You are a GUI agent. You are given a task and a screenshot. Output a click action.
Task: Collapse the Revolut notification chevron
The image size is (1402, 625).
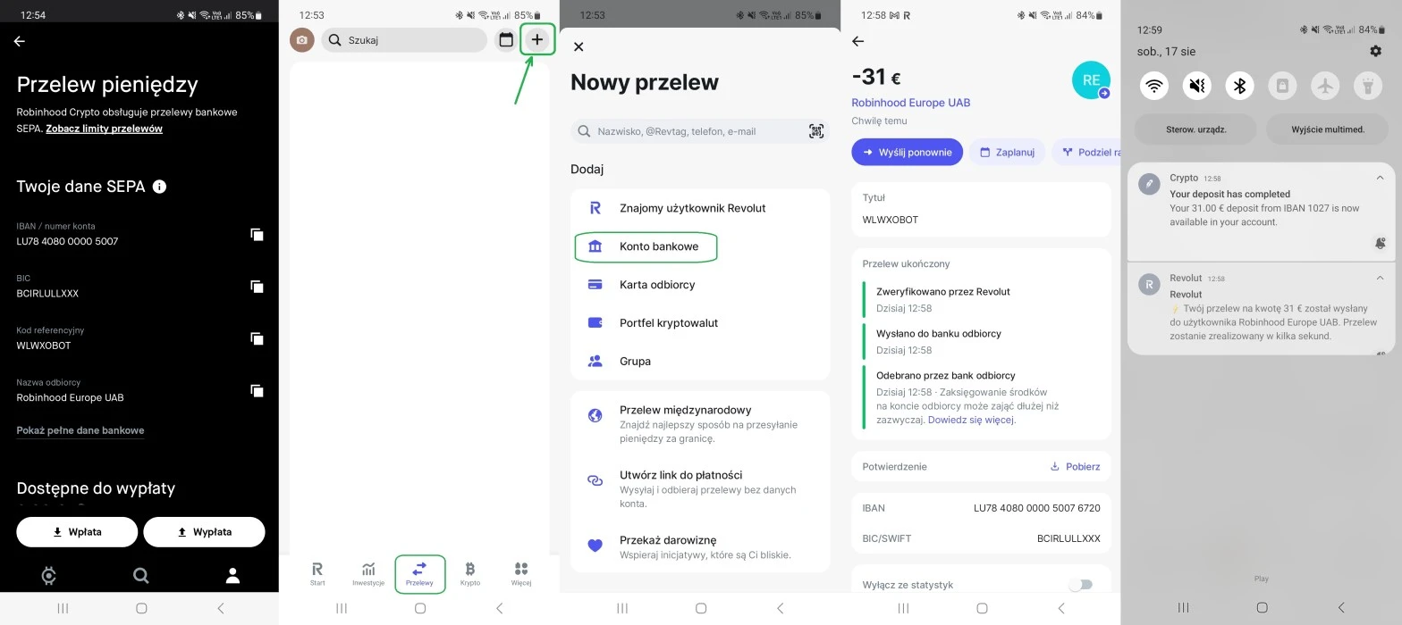(1380, 278)
